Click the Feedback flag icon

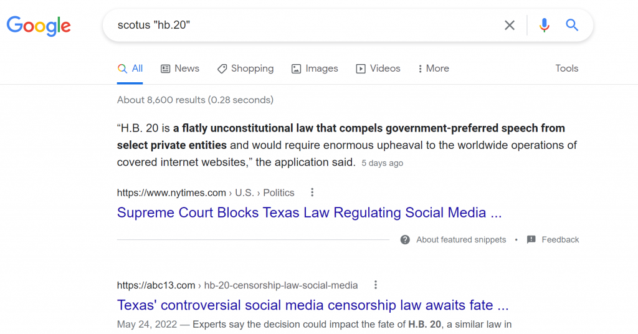[x=531, y=240]
